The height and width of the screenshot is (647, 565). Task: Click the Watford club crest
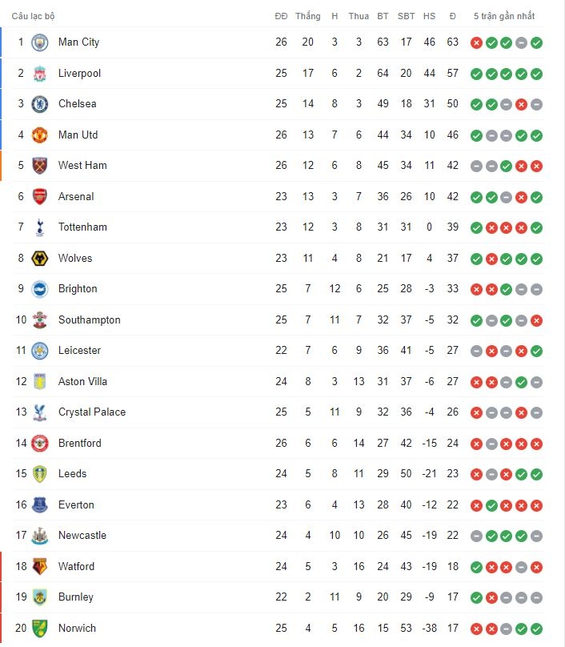click(40, 567)
